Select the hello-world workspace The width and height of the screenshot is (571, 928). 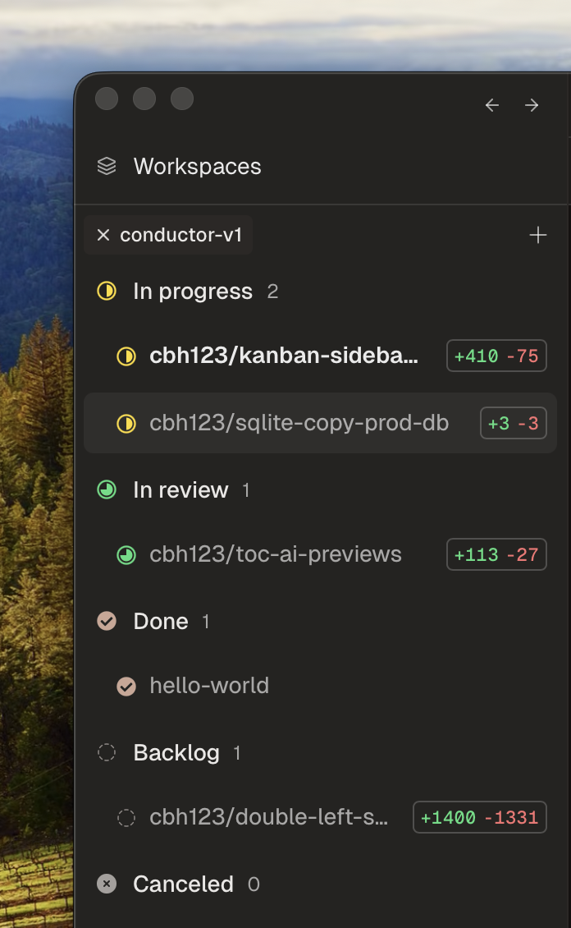(209, 687)
